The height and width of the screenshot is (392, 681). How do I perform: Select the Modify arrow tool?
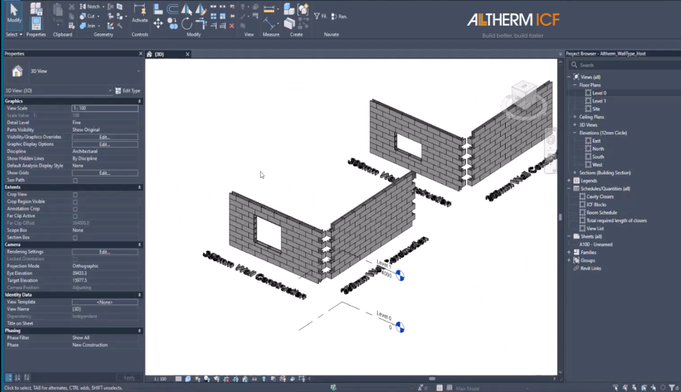[x=14, y=13]
